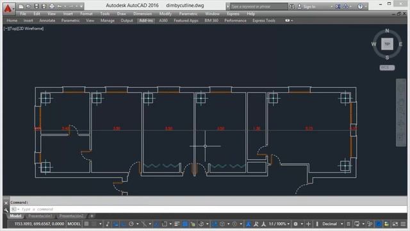This screenshot has height=231, width=410.
Task: Toggle the drawing Grid display
Action: pyautogui.click(x=86, y=224)
